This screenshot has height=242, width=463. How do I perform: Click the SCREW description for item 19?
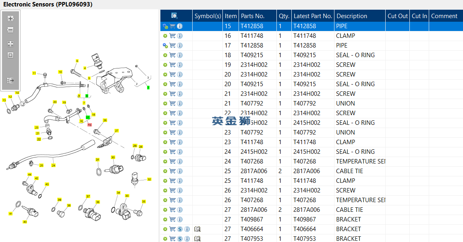pyautogui.click(x=346, y=65)
